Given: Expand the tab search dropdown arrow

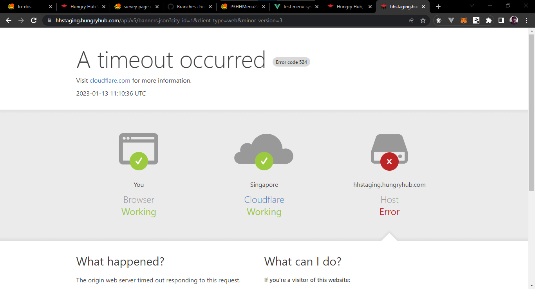Looking at the screenshot, I should pyautogui.click(x=472, y=6).
